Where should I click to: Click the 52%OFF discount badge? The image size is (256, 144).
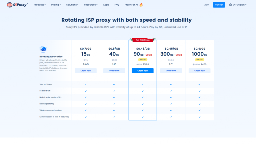coord(142,60)
